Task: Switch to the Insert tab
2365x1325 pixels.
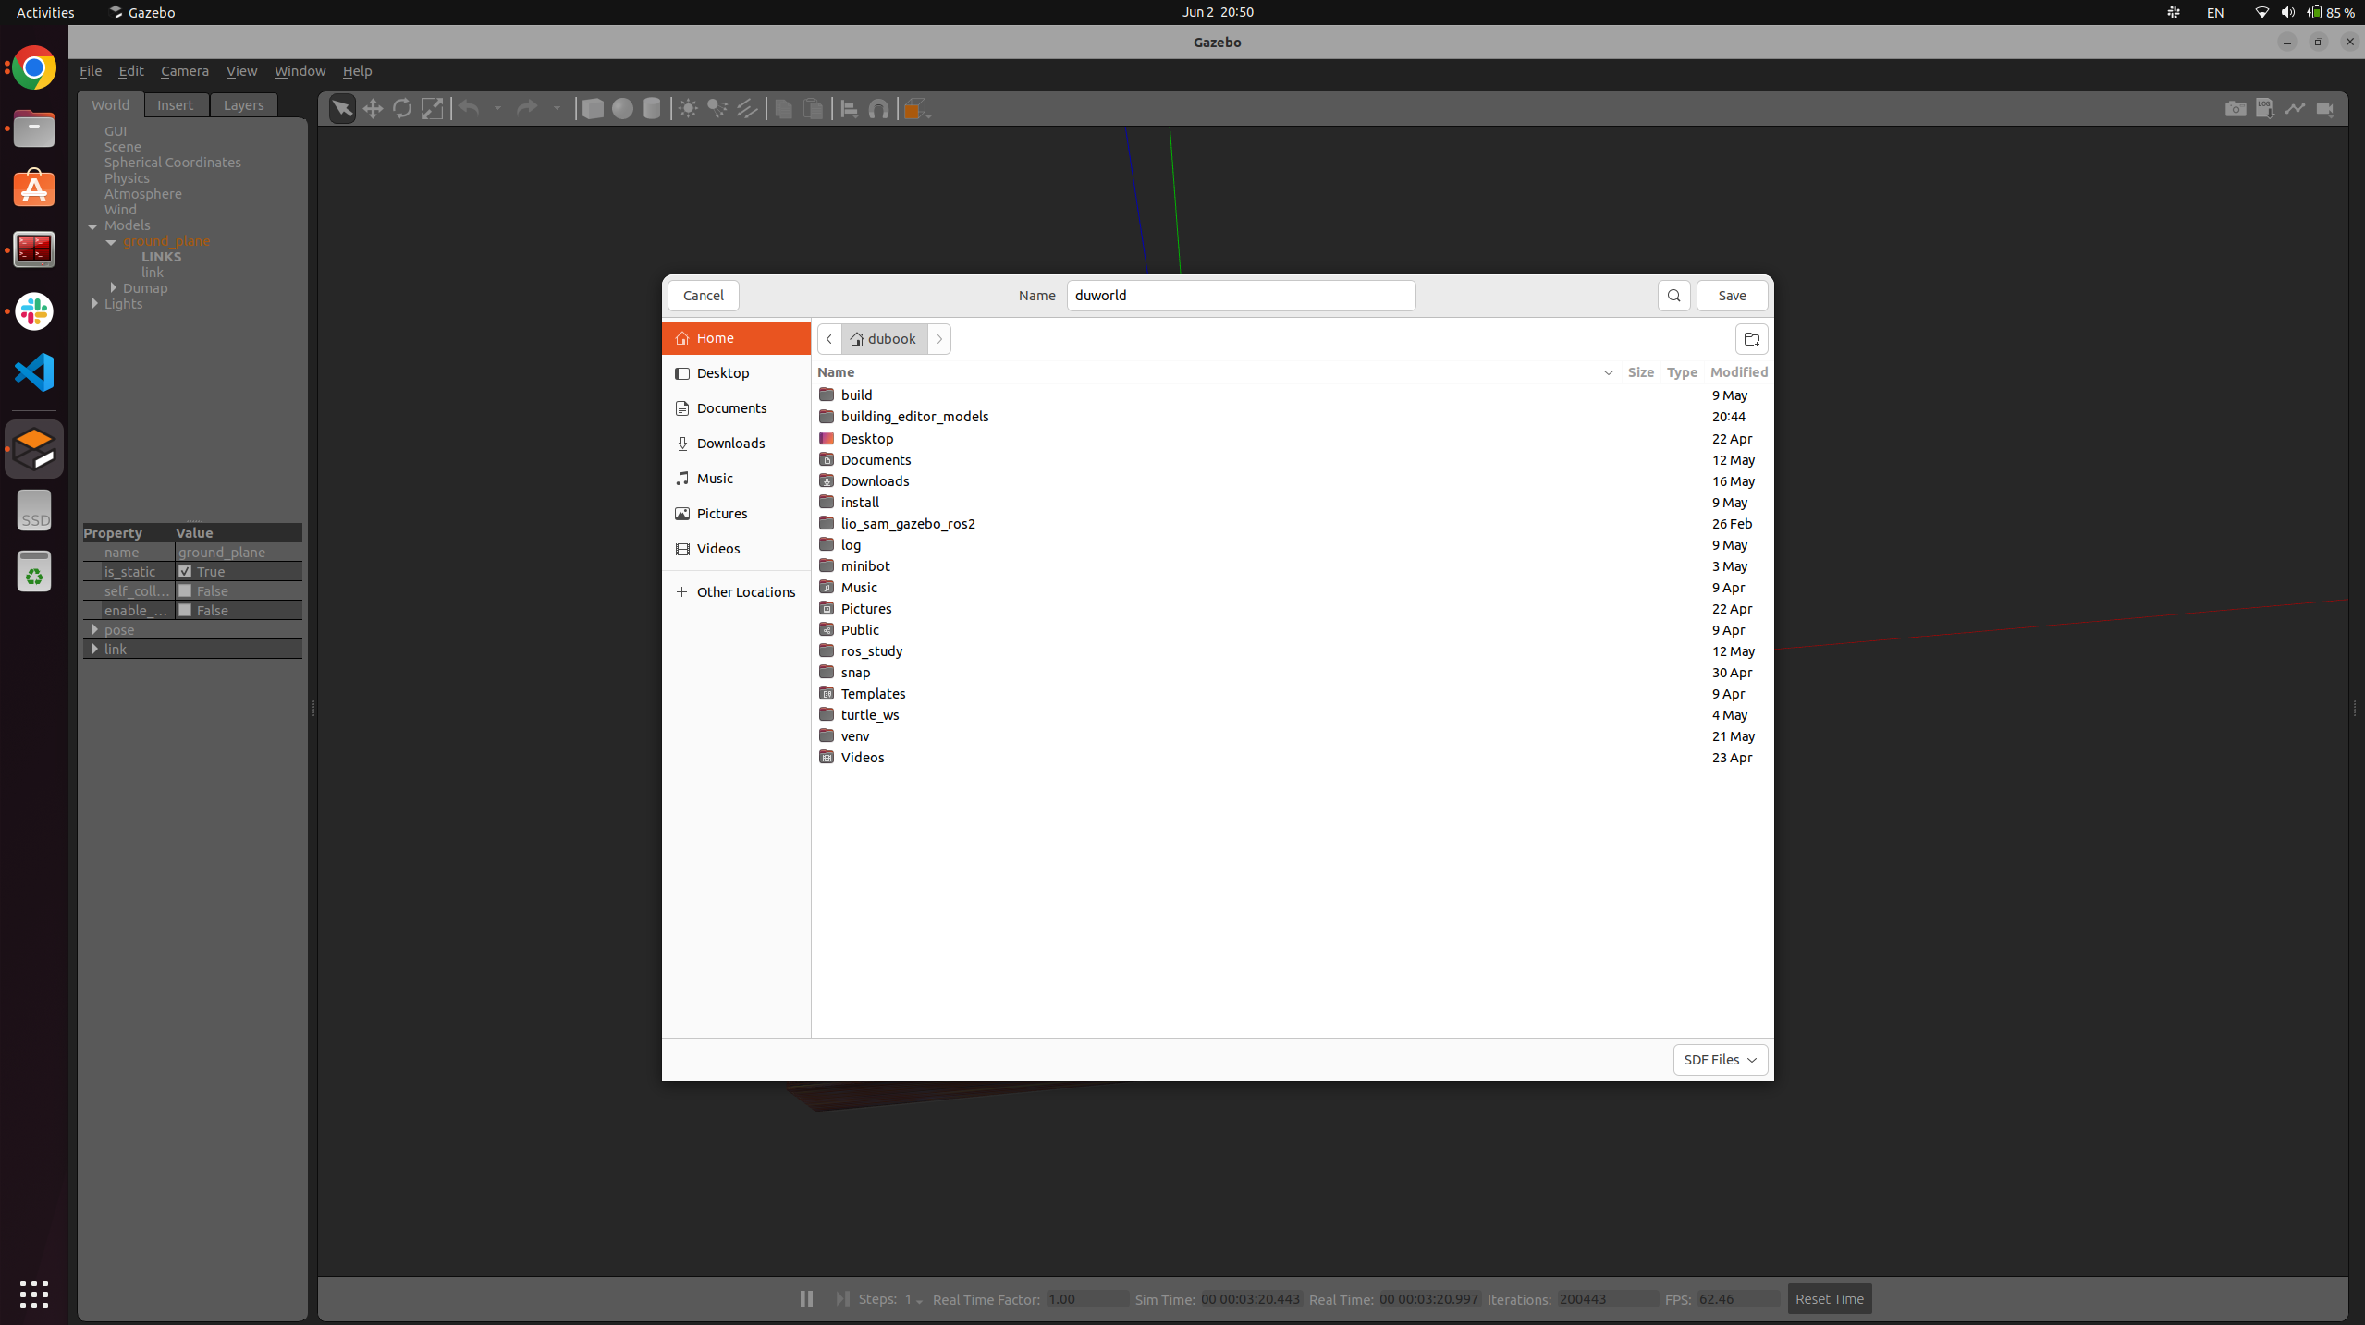Action: (175, 105)
